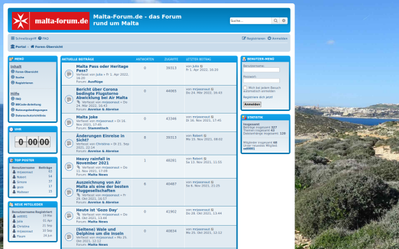This screenshot has width=399, height=249.
Task: Jump to last post dated 15. Nov 2021
Action: [205, 135]
